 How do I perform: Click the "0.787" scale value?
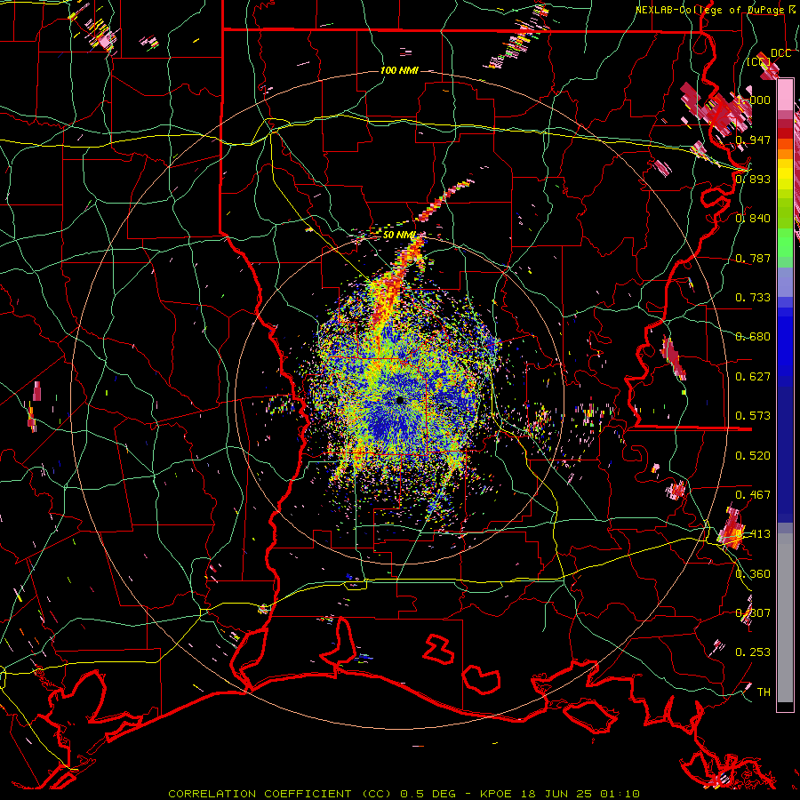pos(753,258)
